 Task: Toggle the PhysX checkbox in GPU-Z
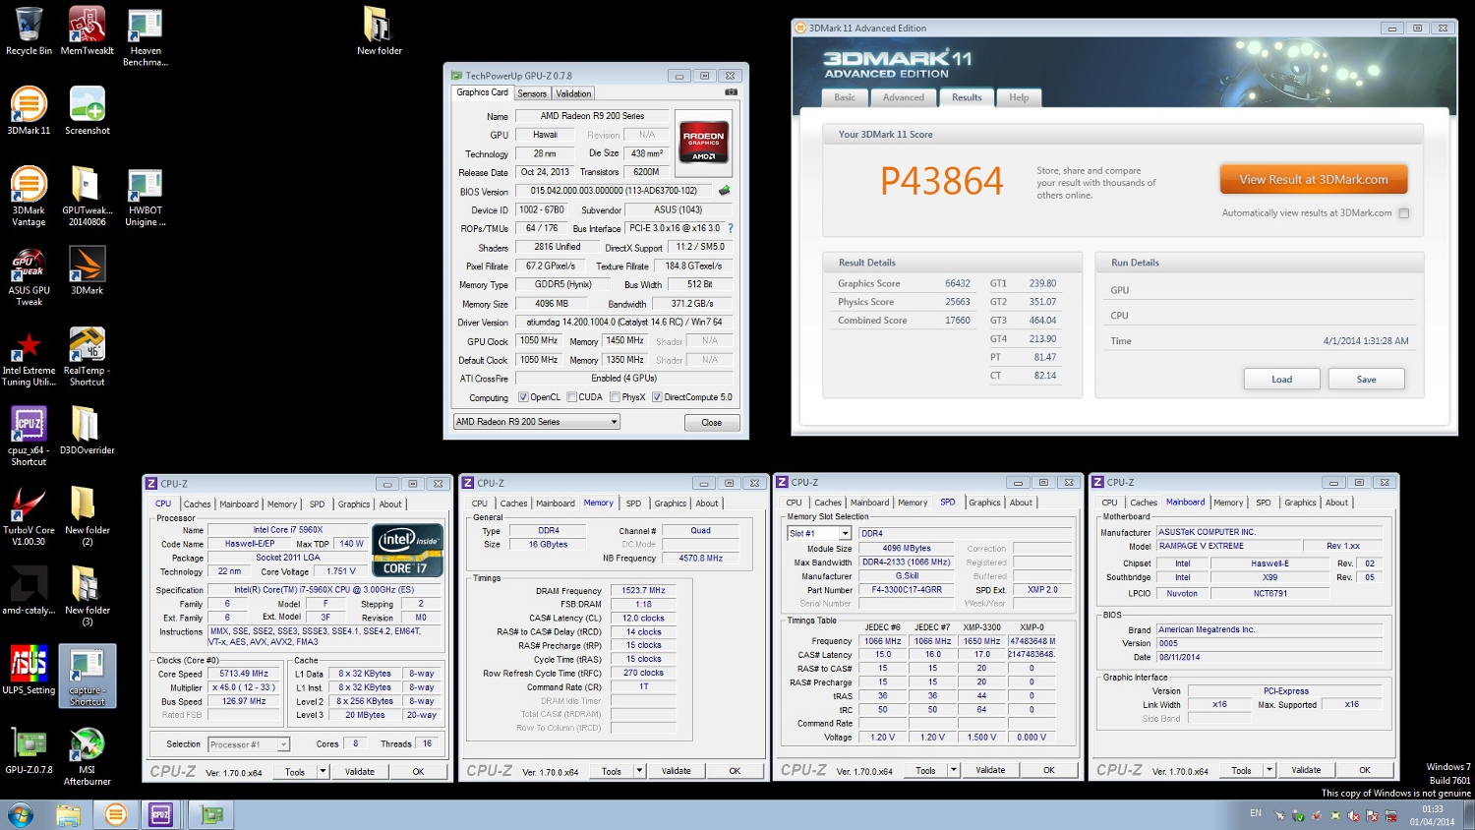point(615,397)
